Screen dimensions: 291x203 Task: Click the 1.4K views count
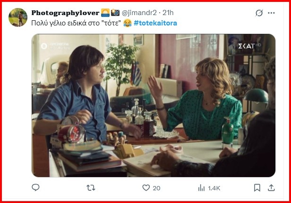(214, 188)
